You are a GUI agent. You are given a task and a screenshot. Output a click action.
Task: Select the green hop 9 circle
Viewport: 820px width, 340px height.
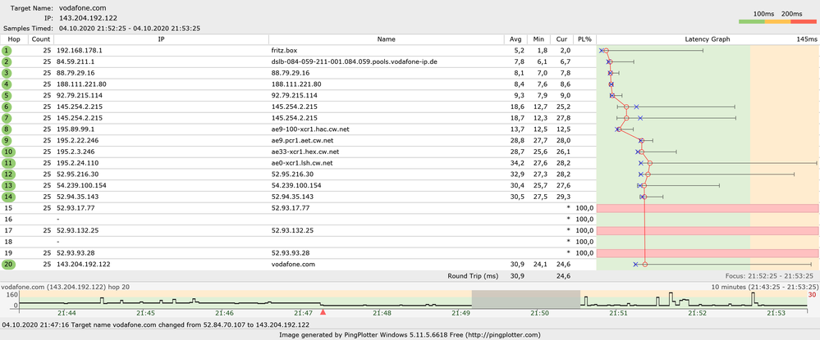[7, 140]
